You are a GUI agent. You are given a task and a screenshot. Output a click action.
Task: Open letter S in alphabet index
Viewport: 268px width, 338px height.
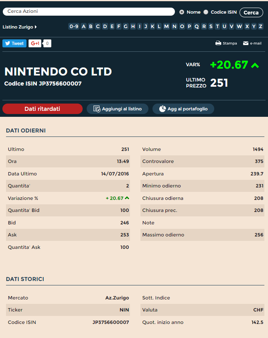[211, 26]
